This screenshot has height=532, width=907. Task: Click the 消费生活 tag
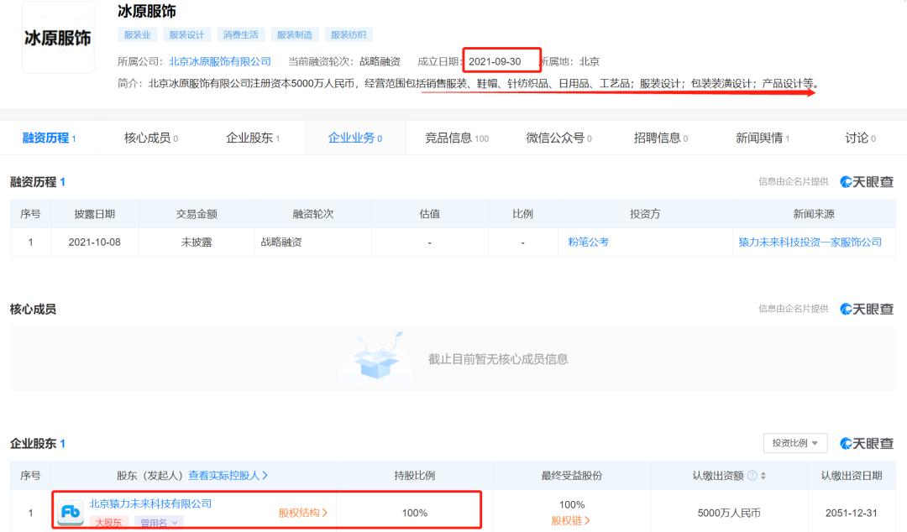click(x=241, y=34)
